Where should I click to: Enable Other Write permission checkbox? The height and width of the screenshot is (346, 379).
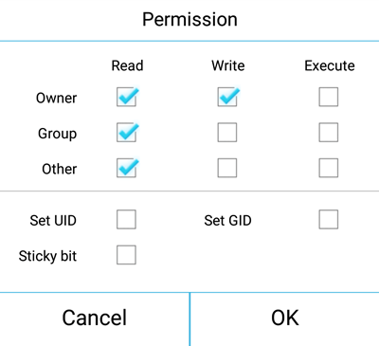pyautogui.click(x=227, y=168)
